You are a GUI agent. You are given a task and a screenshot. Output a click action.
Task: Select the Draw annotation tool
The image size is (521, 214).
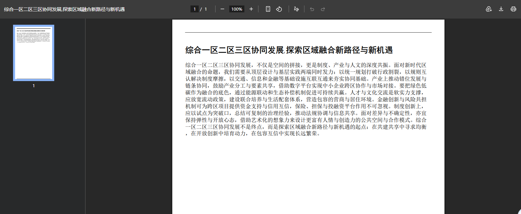(x=296, y=9)
